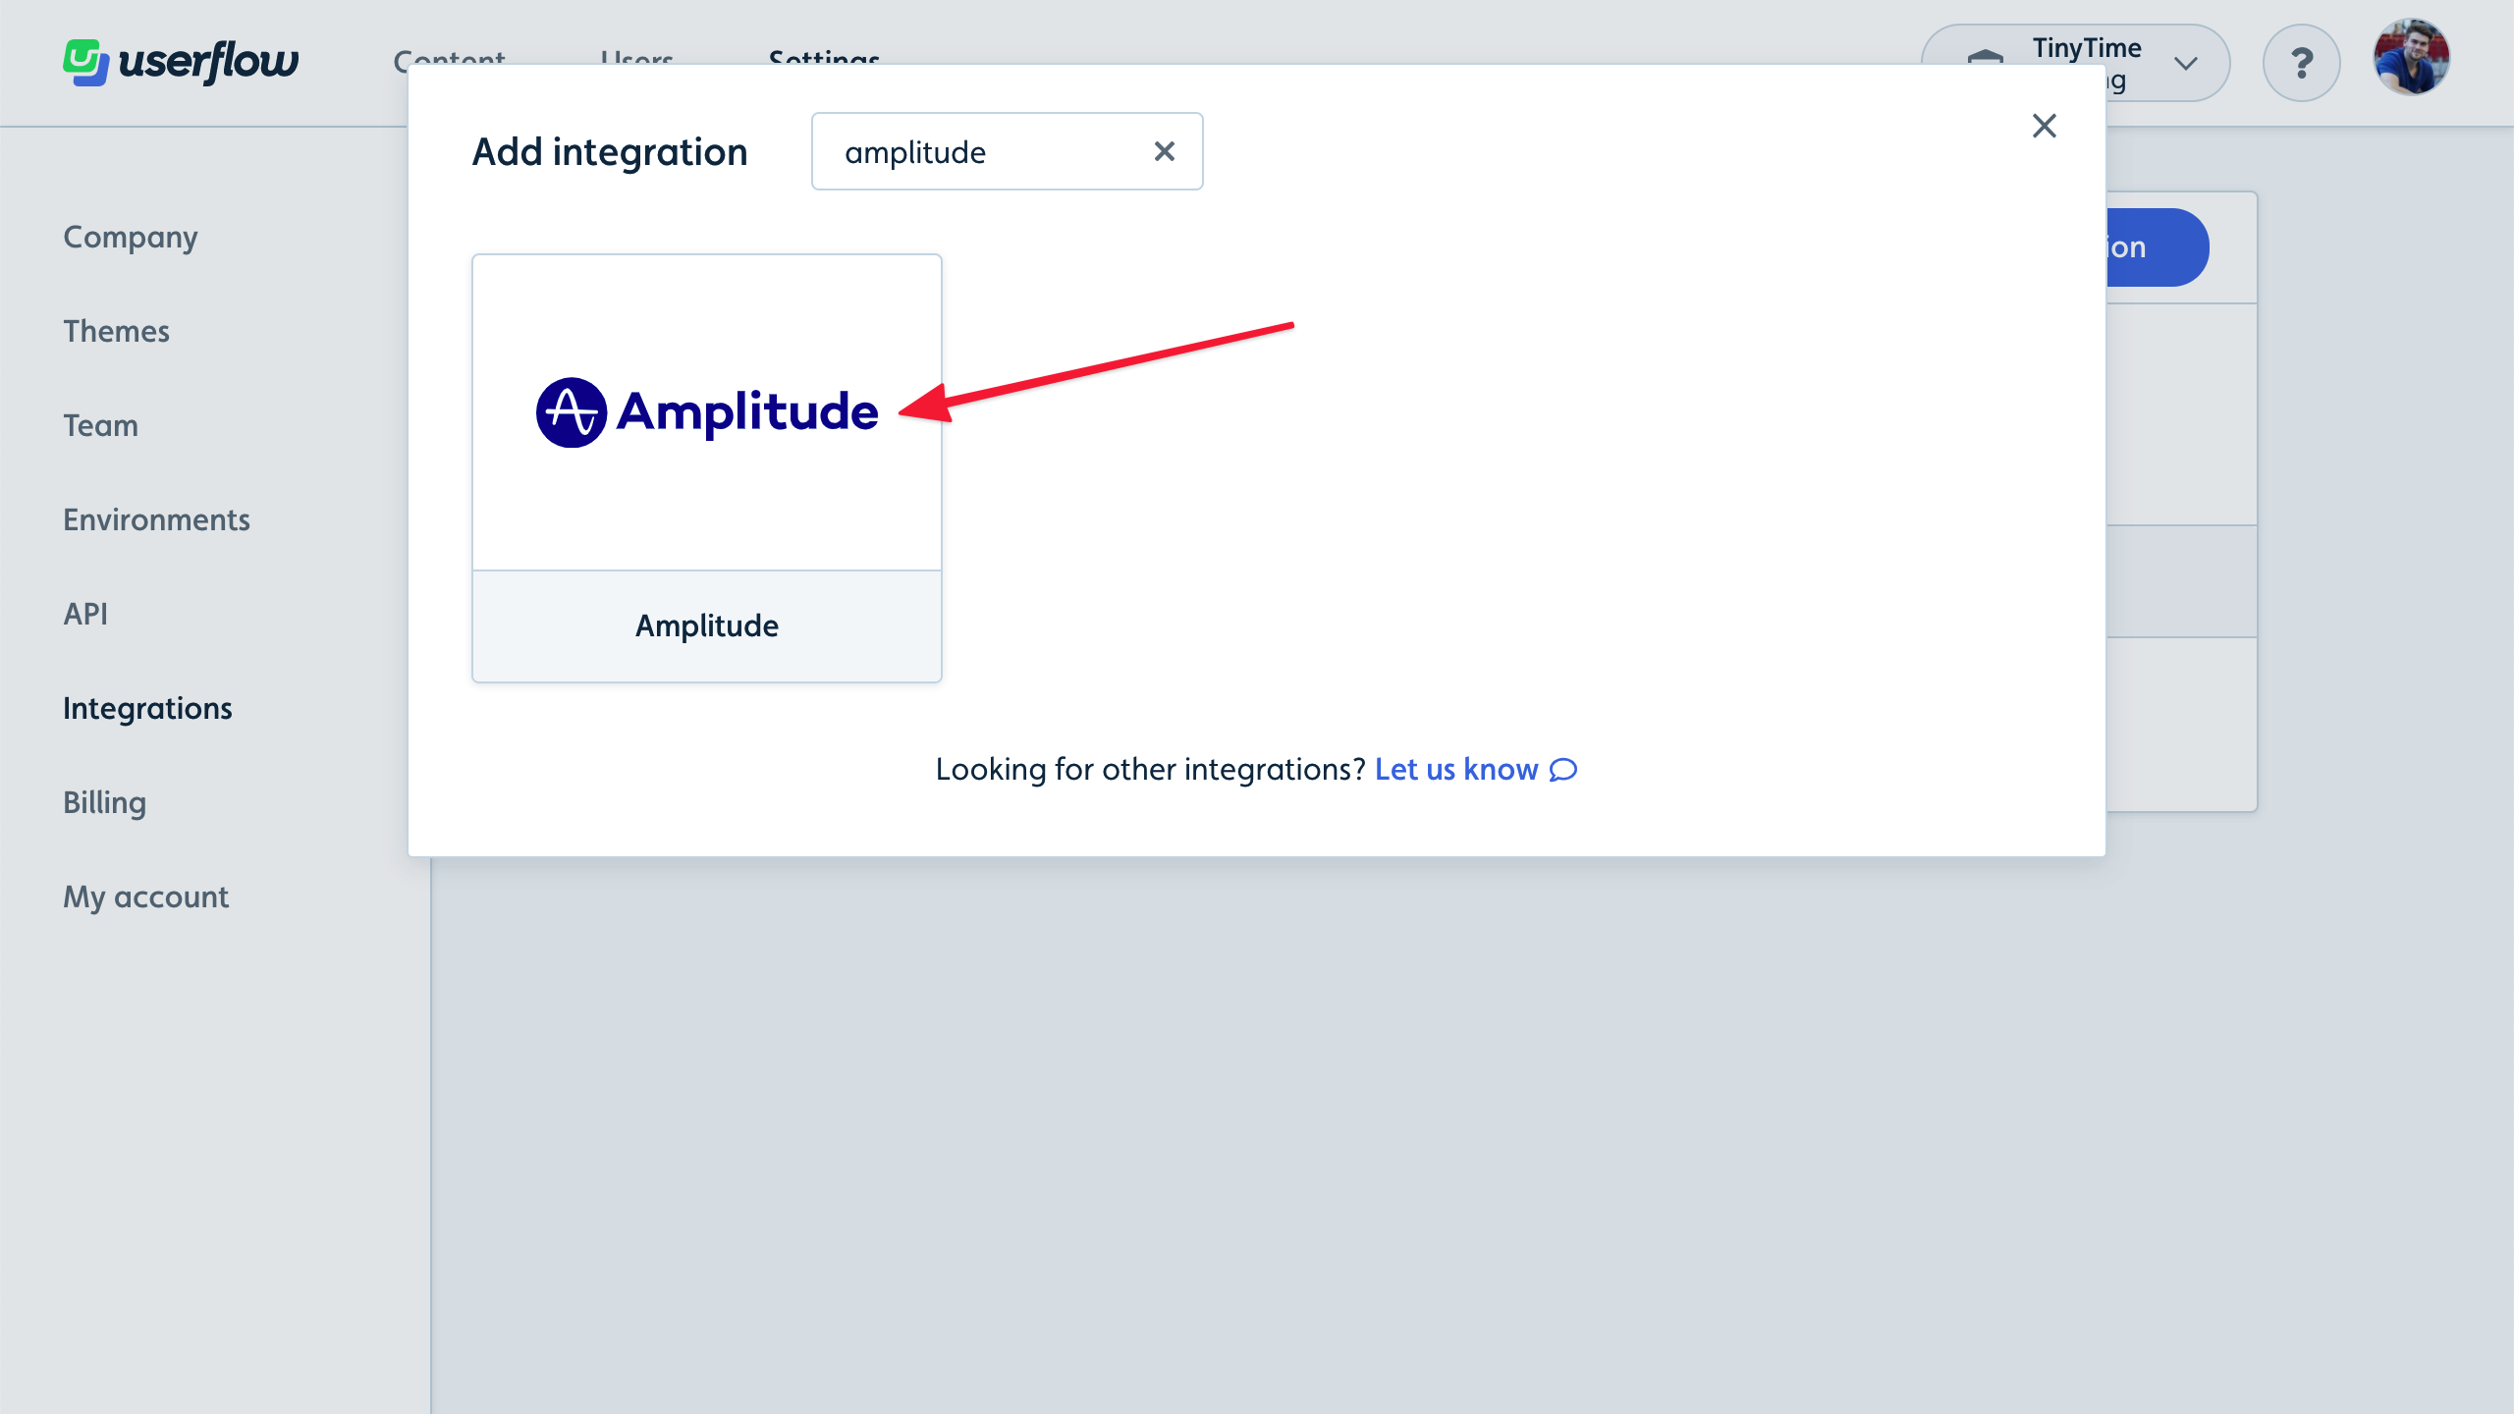
Task: Navigate to Billing settings section
Action: pyautogui.click(x=103, y=803)
